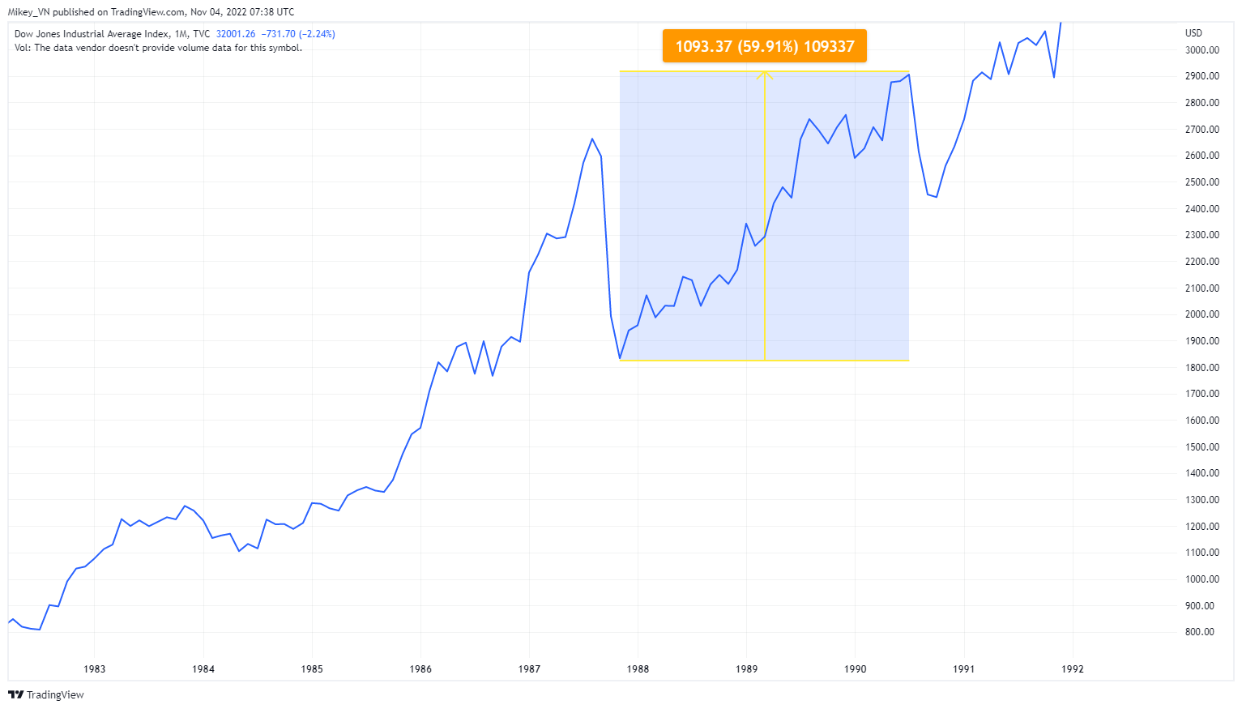This screenshot has width=1242, height=709.
Task: Click the 800.00 price scale label
Action: (x=1199, y=632)
